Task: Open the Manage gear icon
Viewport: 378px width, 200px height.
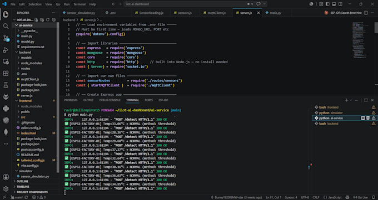Action: click(6, 189)
